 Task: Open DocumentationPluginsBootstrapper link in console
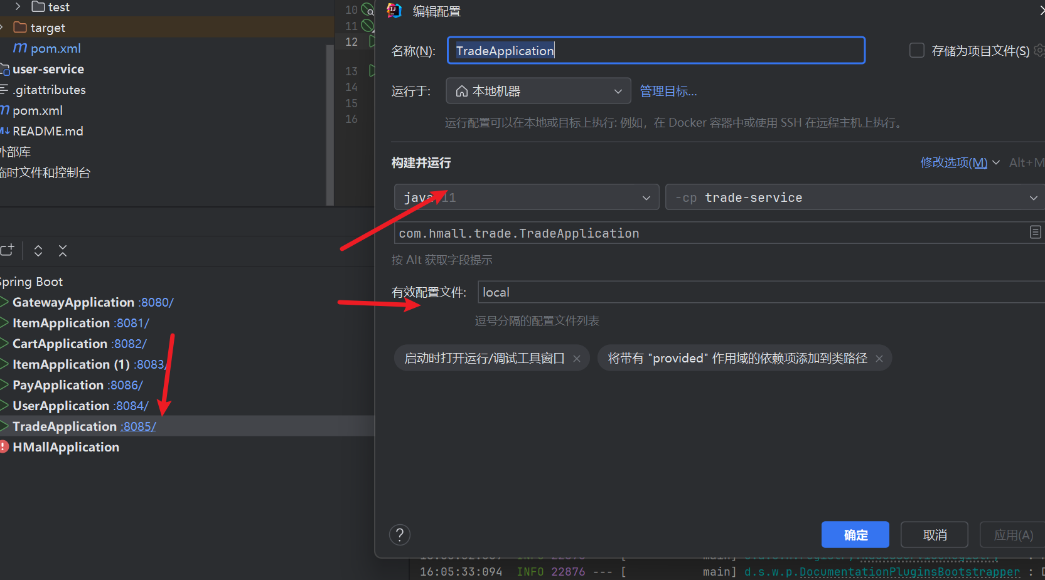pos(910,572)
